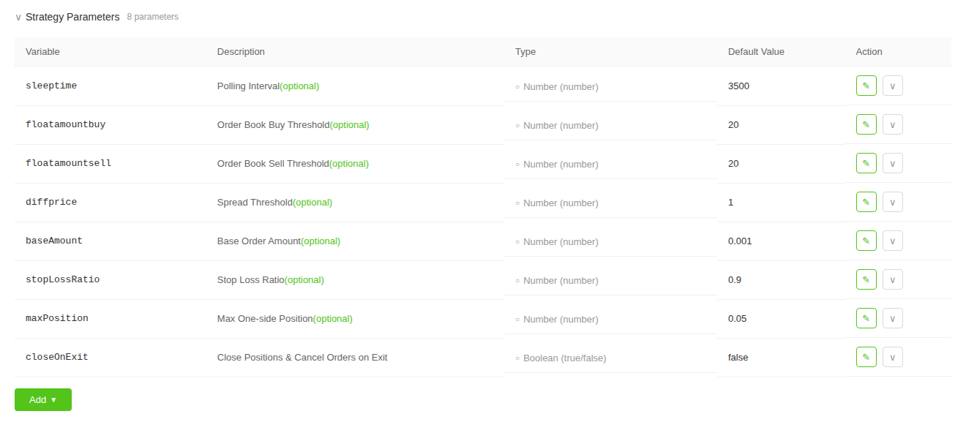Expand chevron dropdown for closeOnExit row
The height and width of the screenshot is (422, 966).
pyautogui.click(x=892, y=357)
